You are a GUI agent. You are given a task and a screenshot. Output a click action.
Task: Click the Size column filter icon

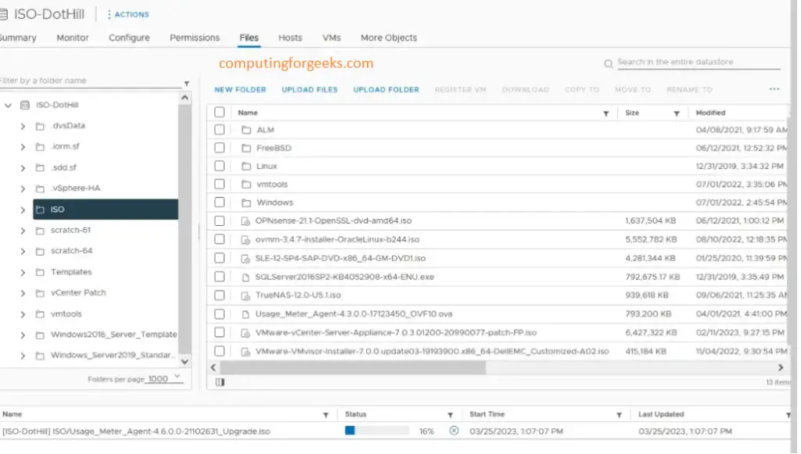click(677, 113)
